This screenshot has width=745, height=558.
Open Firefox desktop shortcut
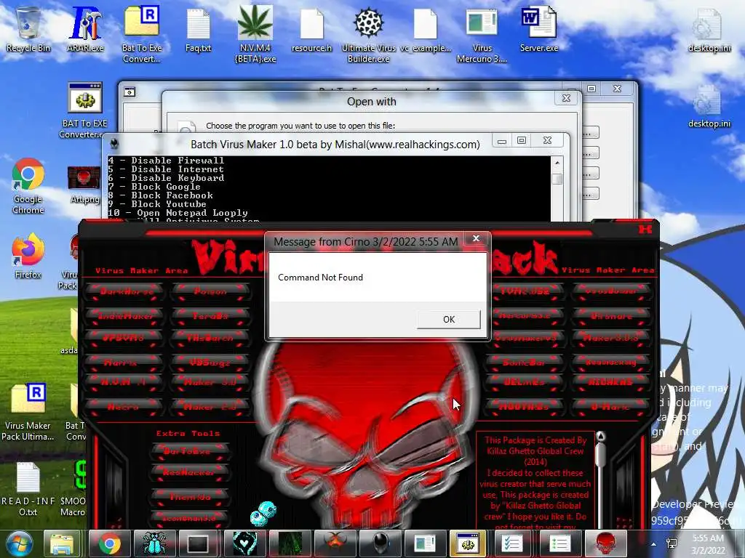pos(28,256)
